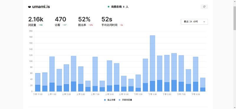The height and width of the screenshot is (109, 236).
Task: Open the 最近 24 小时 date range dropdown
Action: 194,22
